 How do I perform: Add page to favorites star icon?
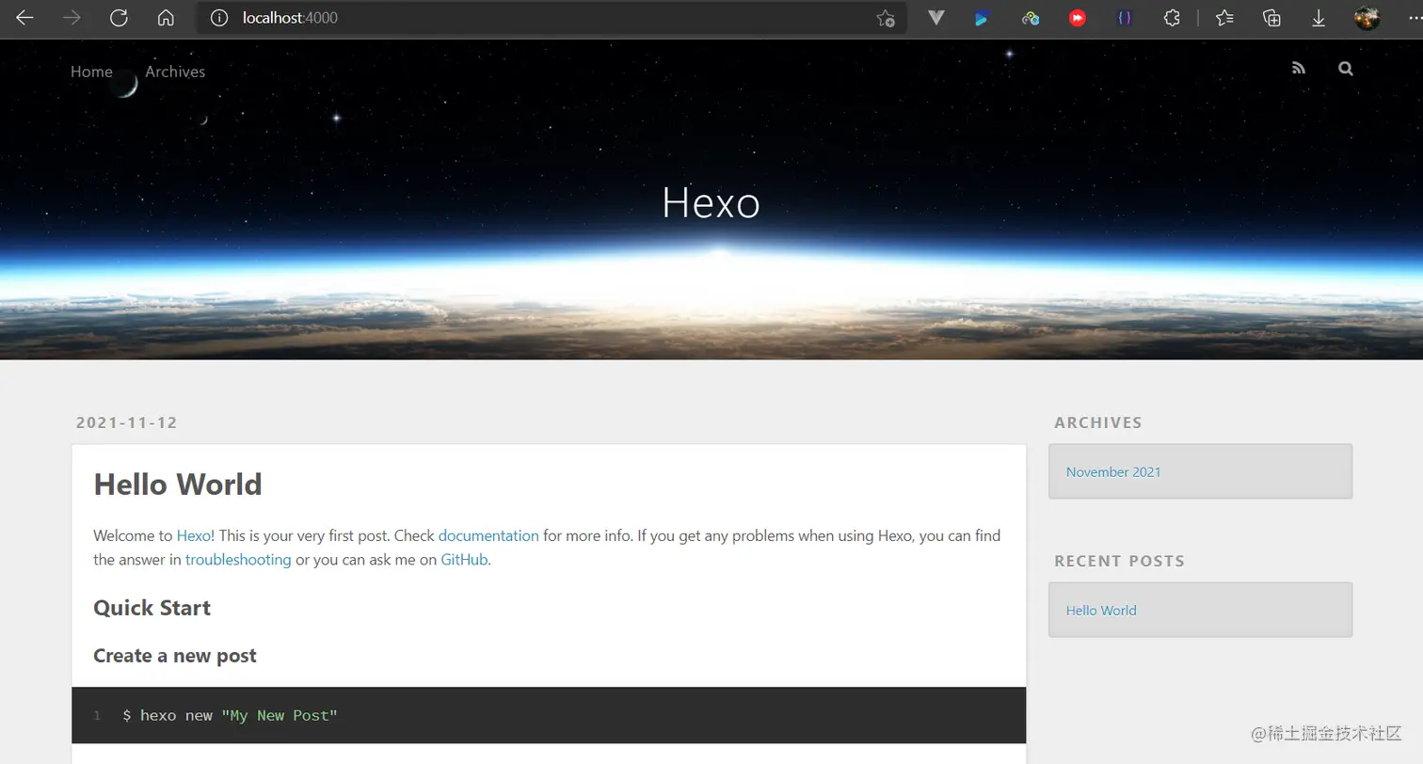pyautogui.click(x=885, y=18)
